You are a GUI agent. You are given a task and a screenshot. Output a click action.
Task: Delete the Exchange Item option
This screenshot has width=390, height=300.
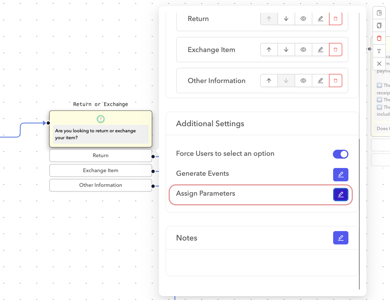pos(336,50)
